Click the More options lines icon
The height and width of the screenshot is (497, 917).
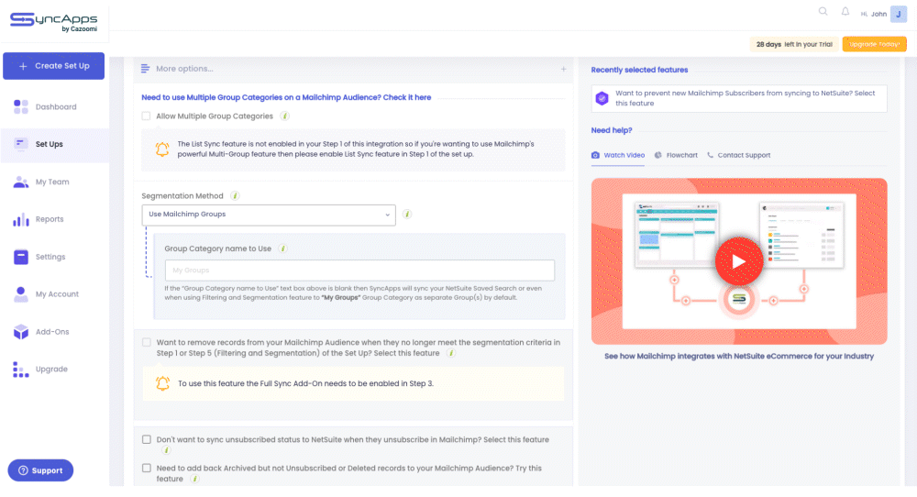[145, 69]
